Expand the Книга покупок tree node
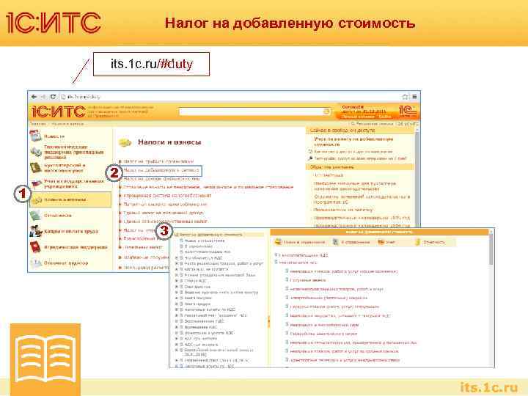Viewport: 528px width, 396px height. pyautogui.click(x=177, y=298)
